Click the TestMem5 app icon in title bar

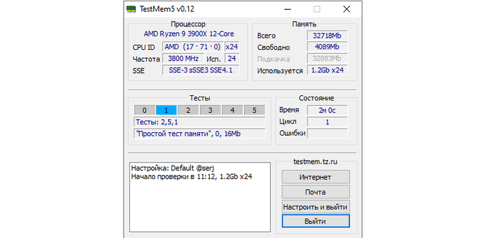click(131, 9)
